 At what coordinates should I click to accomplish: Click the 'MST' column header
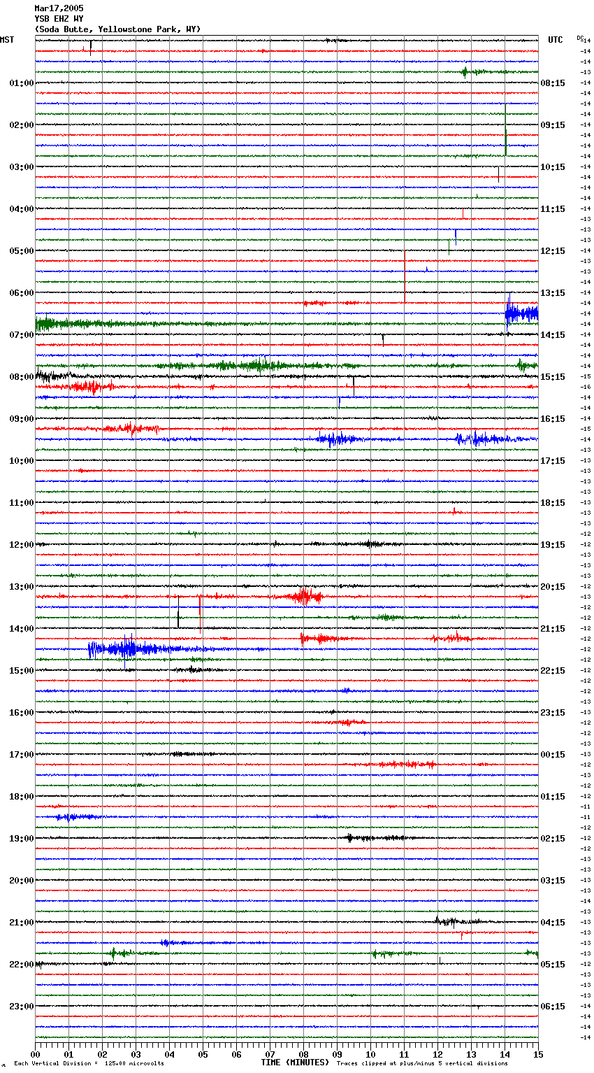tap(7, 40)
